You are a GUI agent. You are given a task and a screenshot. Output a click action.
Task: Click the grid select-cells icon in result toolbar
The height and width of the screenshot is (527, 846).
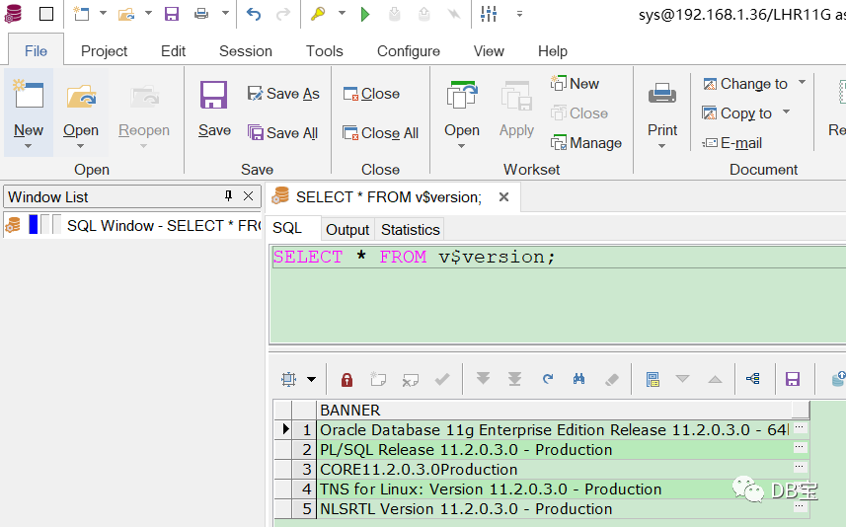pos(289,379)
